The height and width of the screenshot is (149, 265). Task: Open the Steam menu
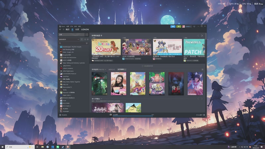point(63,26)
